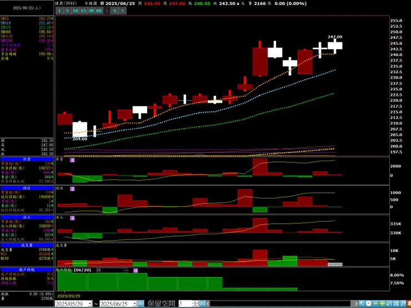Select the 投信 blue panel header
This screenshot has width=411, height=308.
27,188
